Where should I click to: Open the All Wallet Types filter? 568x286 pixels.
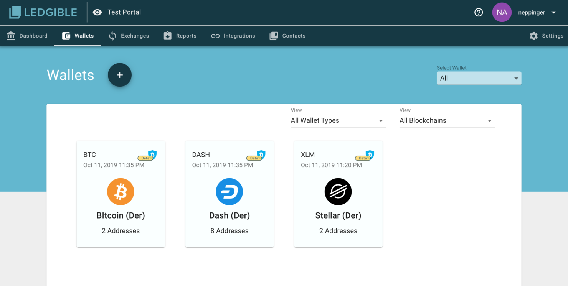(x=338, y=120)
